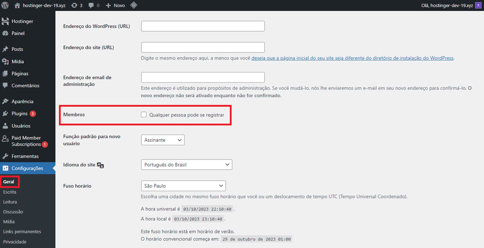
Task: Open the Posts menu
Action: pyautogui.click(x=17, y=49)
